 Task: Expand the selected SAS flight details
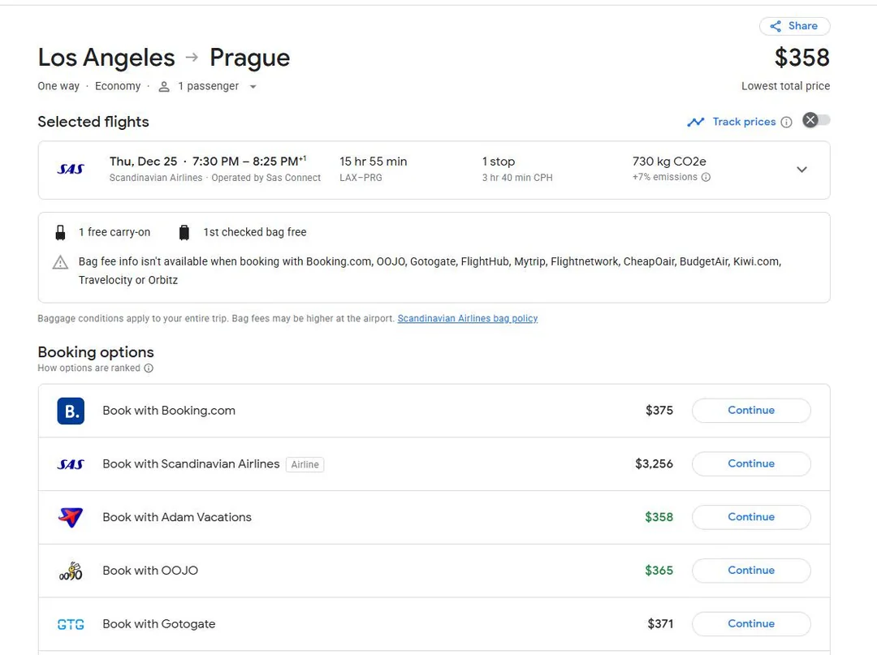(x=801, y=170)
